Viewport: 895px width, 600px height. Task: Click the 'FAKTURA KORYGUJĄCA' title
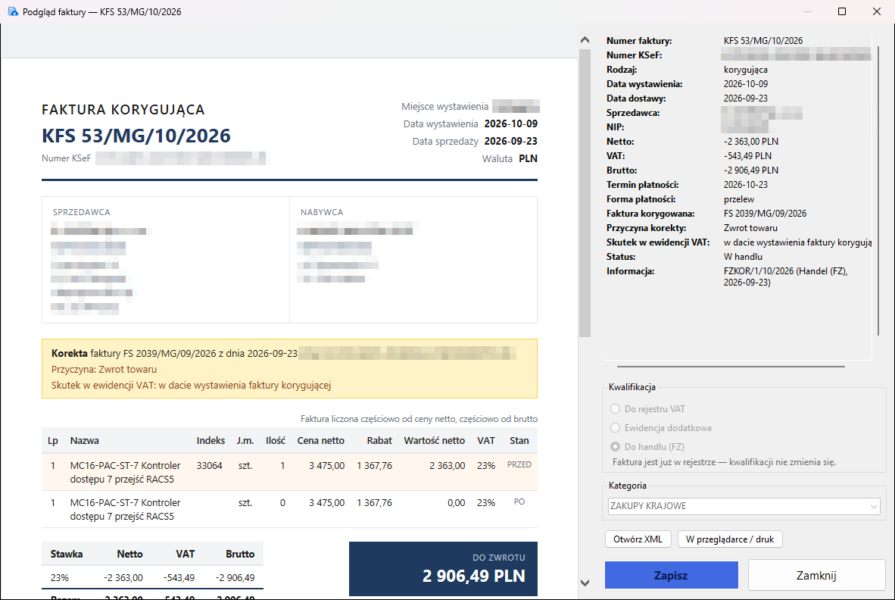(x=123, y=110)
